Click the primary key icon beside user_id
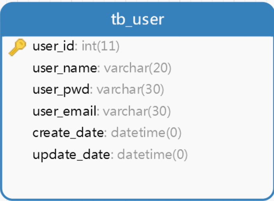This screenshot has width=274, height=201. 17,47
